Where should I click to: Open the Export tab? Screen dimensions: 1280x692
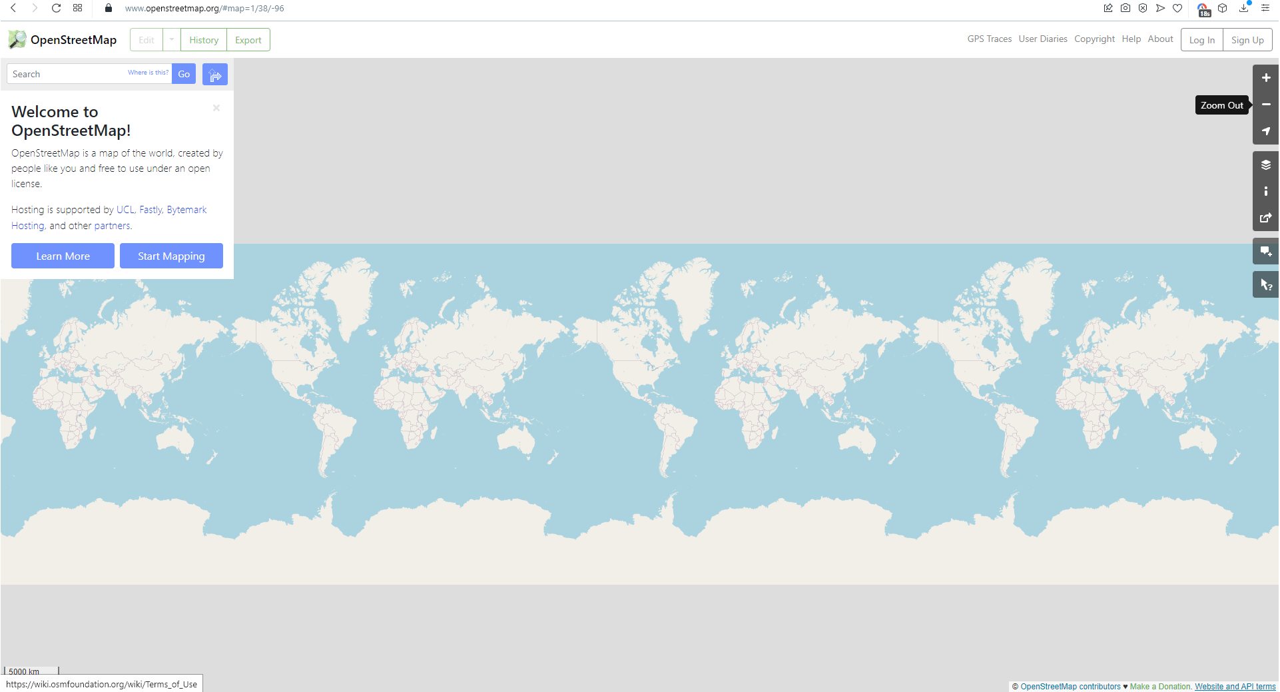(x=248, y=40)
